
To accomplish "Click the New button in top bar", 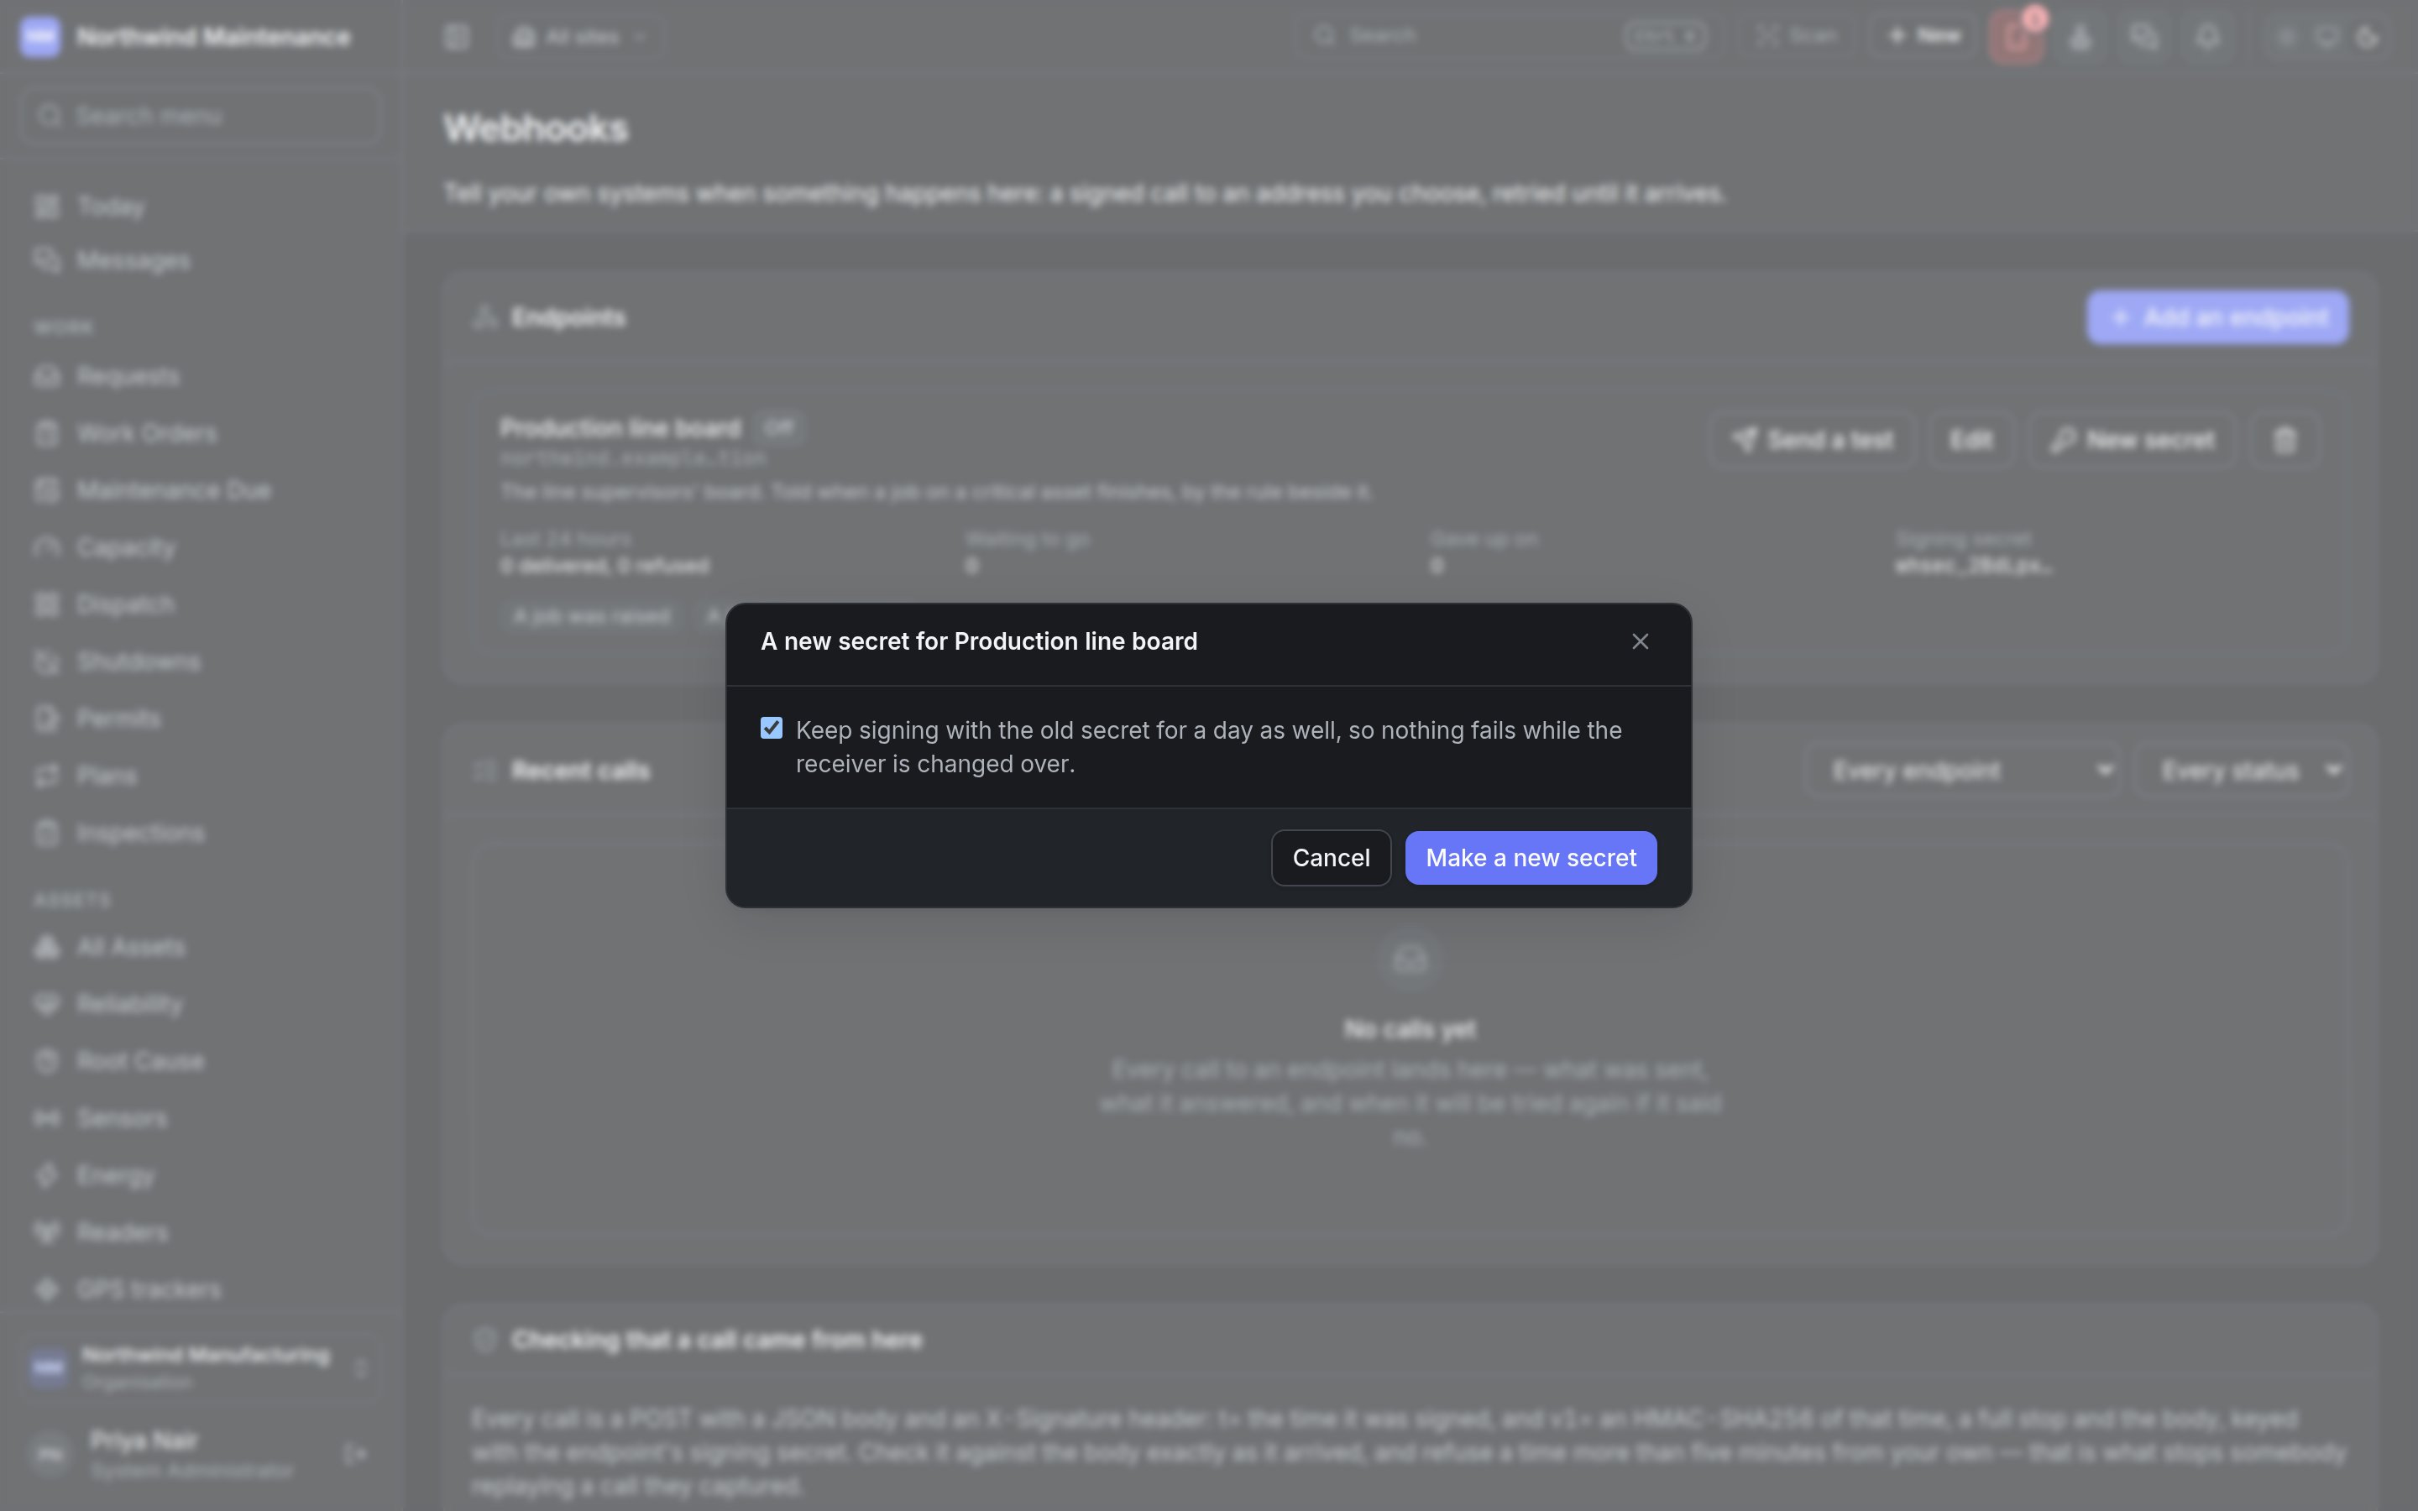I will 1923,36.
